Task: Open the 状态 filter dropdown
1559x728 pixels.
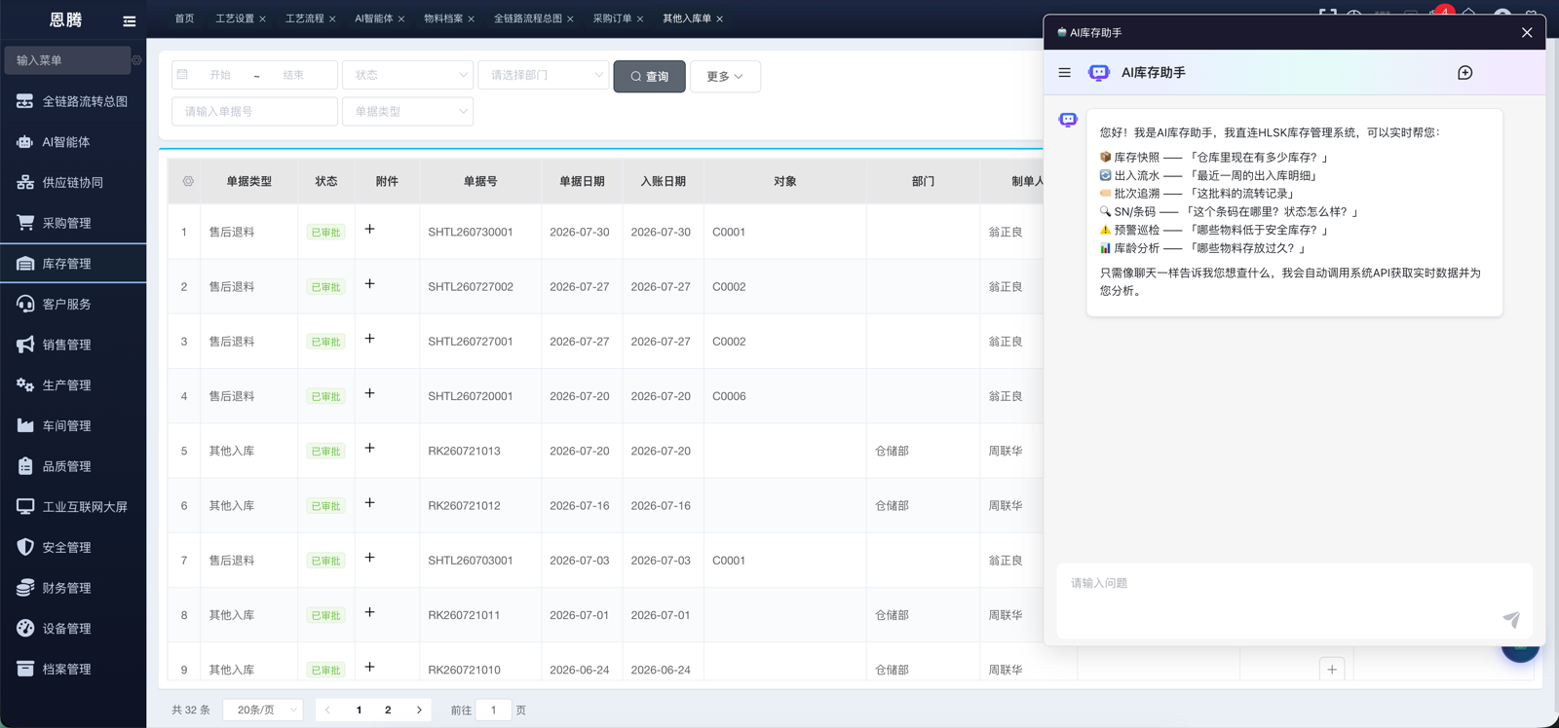Action: click(407, 75)
